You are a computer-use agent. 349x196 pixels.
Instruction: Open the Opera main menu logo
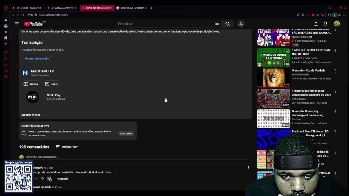click(6, 8)
